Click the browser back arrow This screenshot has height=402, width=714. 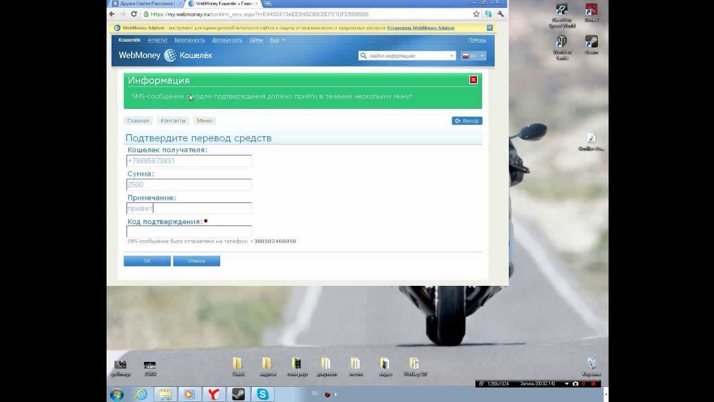pos(113,14)
